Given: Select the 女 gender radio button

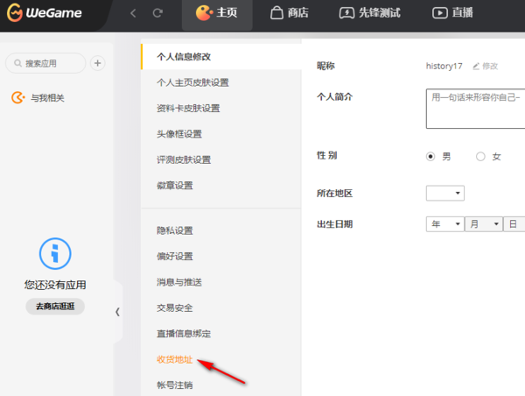Looking at the screenshot, I should coord(480,157).
